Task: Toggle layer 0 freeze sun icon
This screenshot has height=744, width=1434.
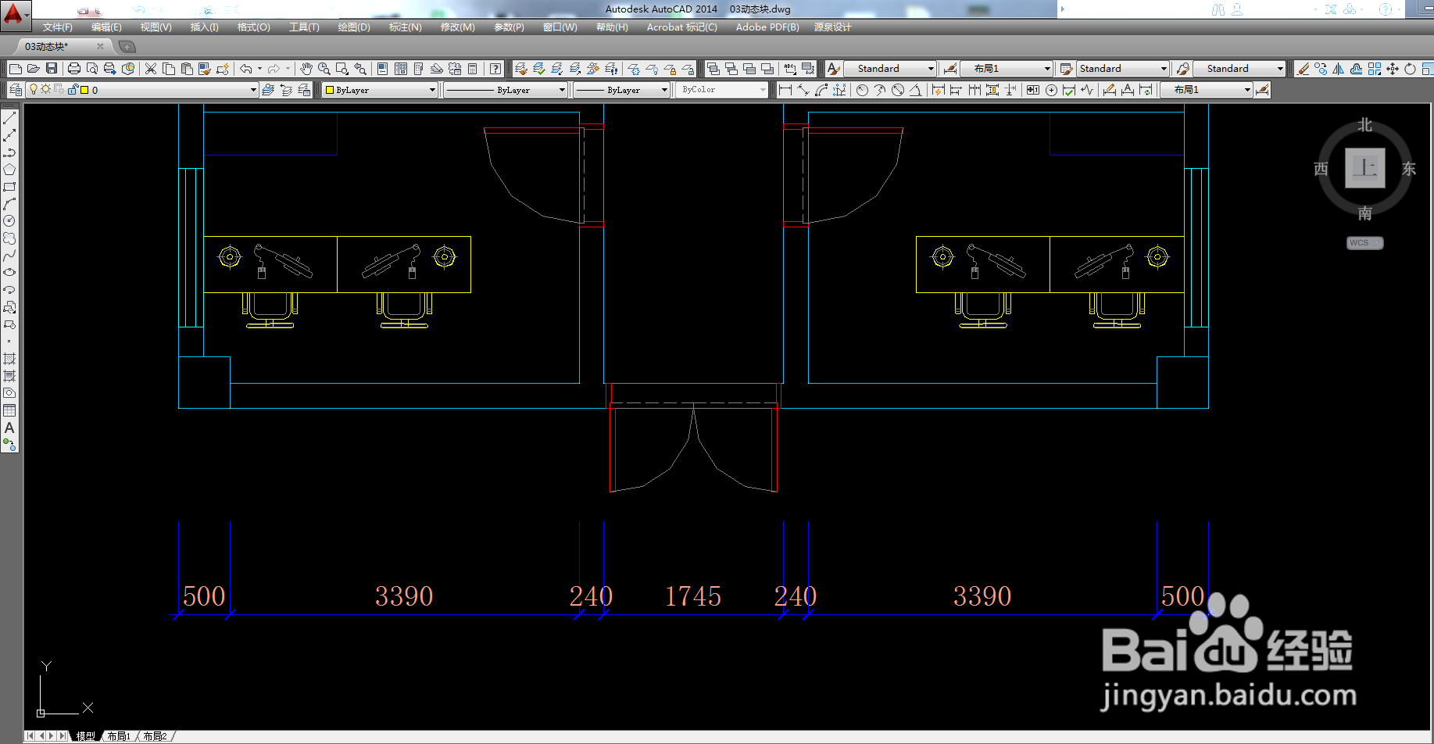Action: (46, 89)
